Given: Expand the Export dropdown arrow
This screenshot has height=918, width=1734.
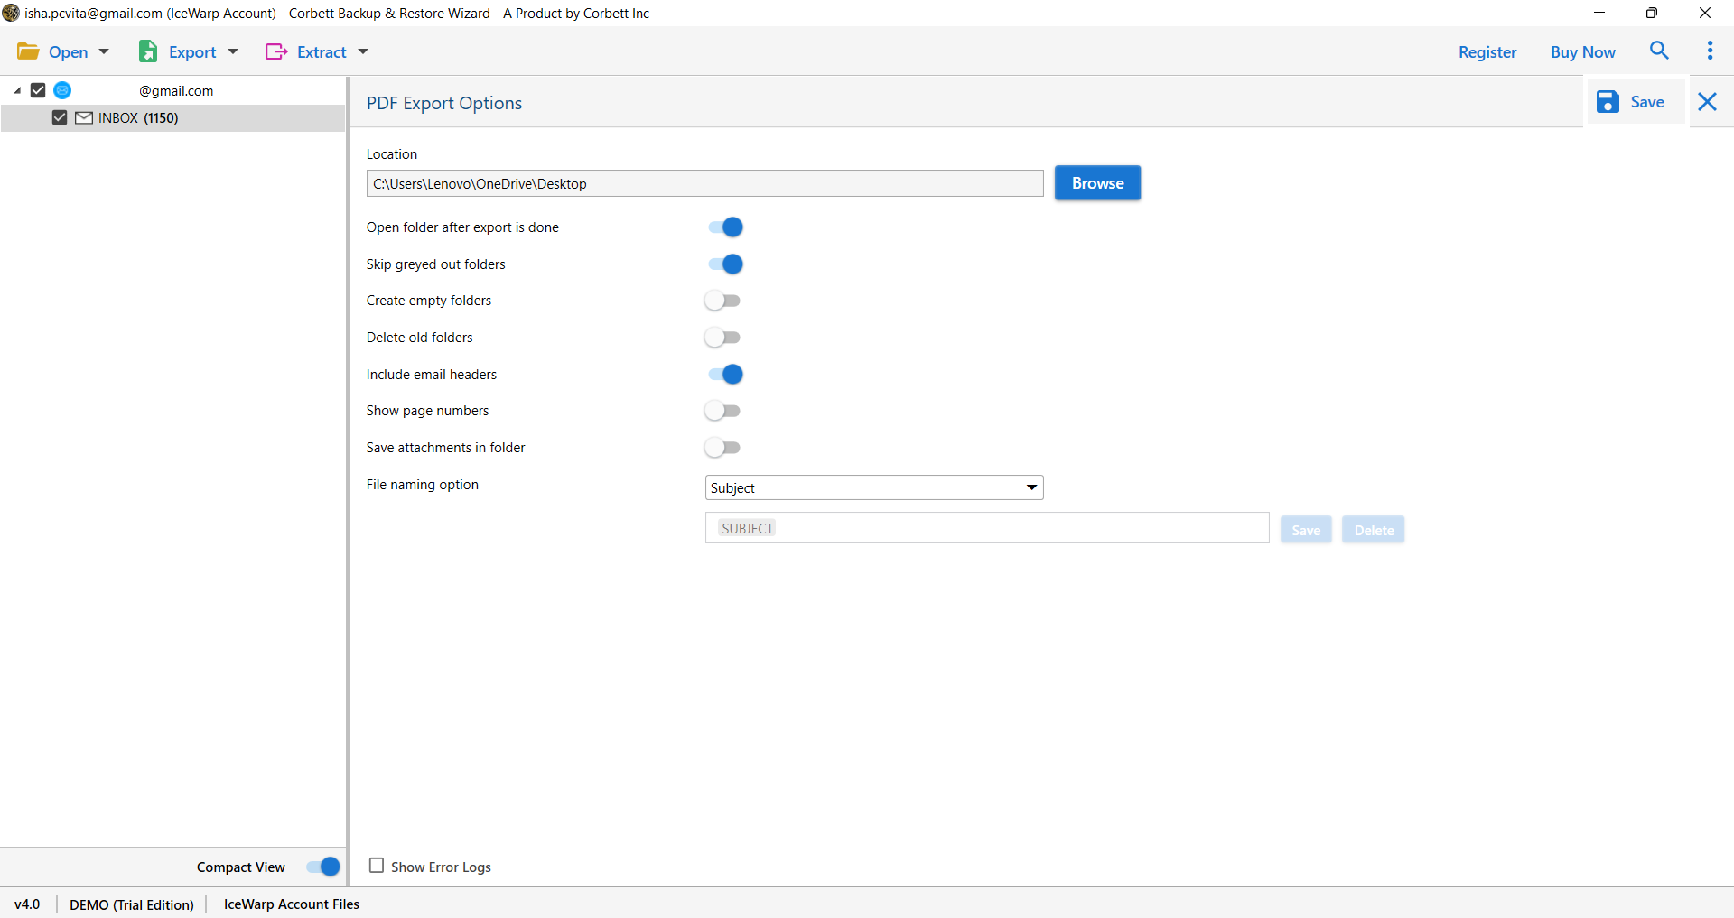Looking at the screenshot, I should pos(233,52).
